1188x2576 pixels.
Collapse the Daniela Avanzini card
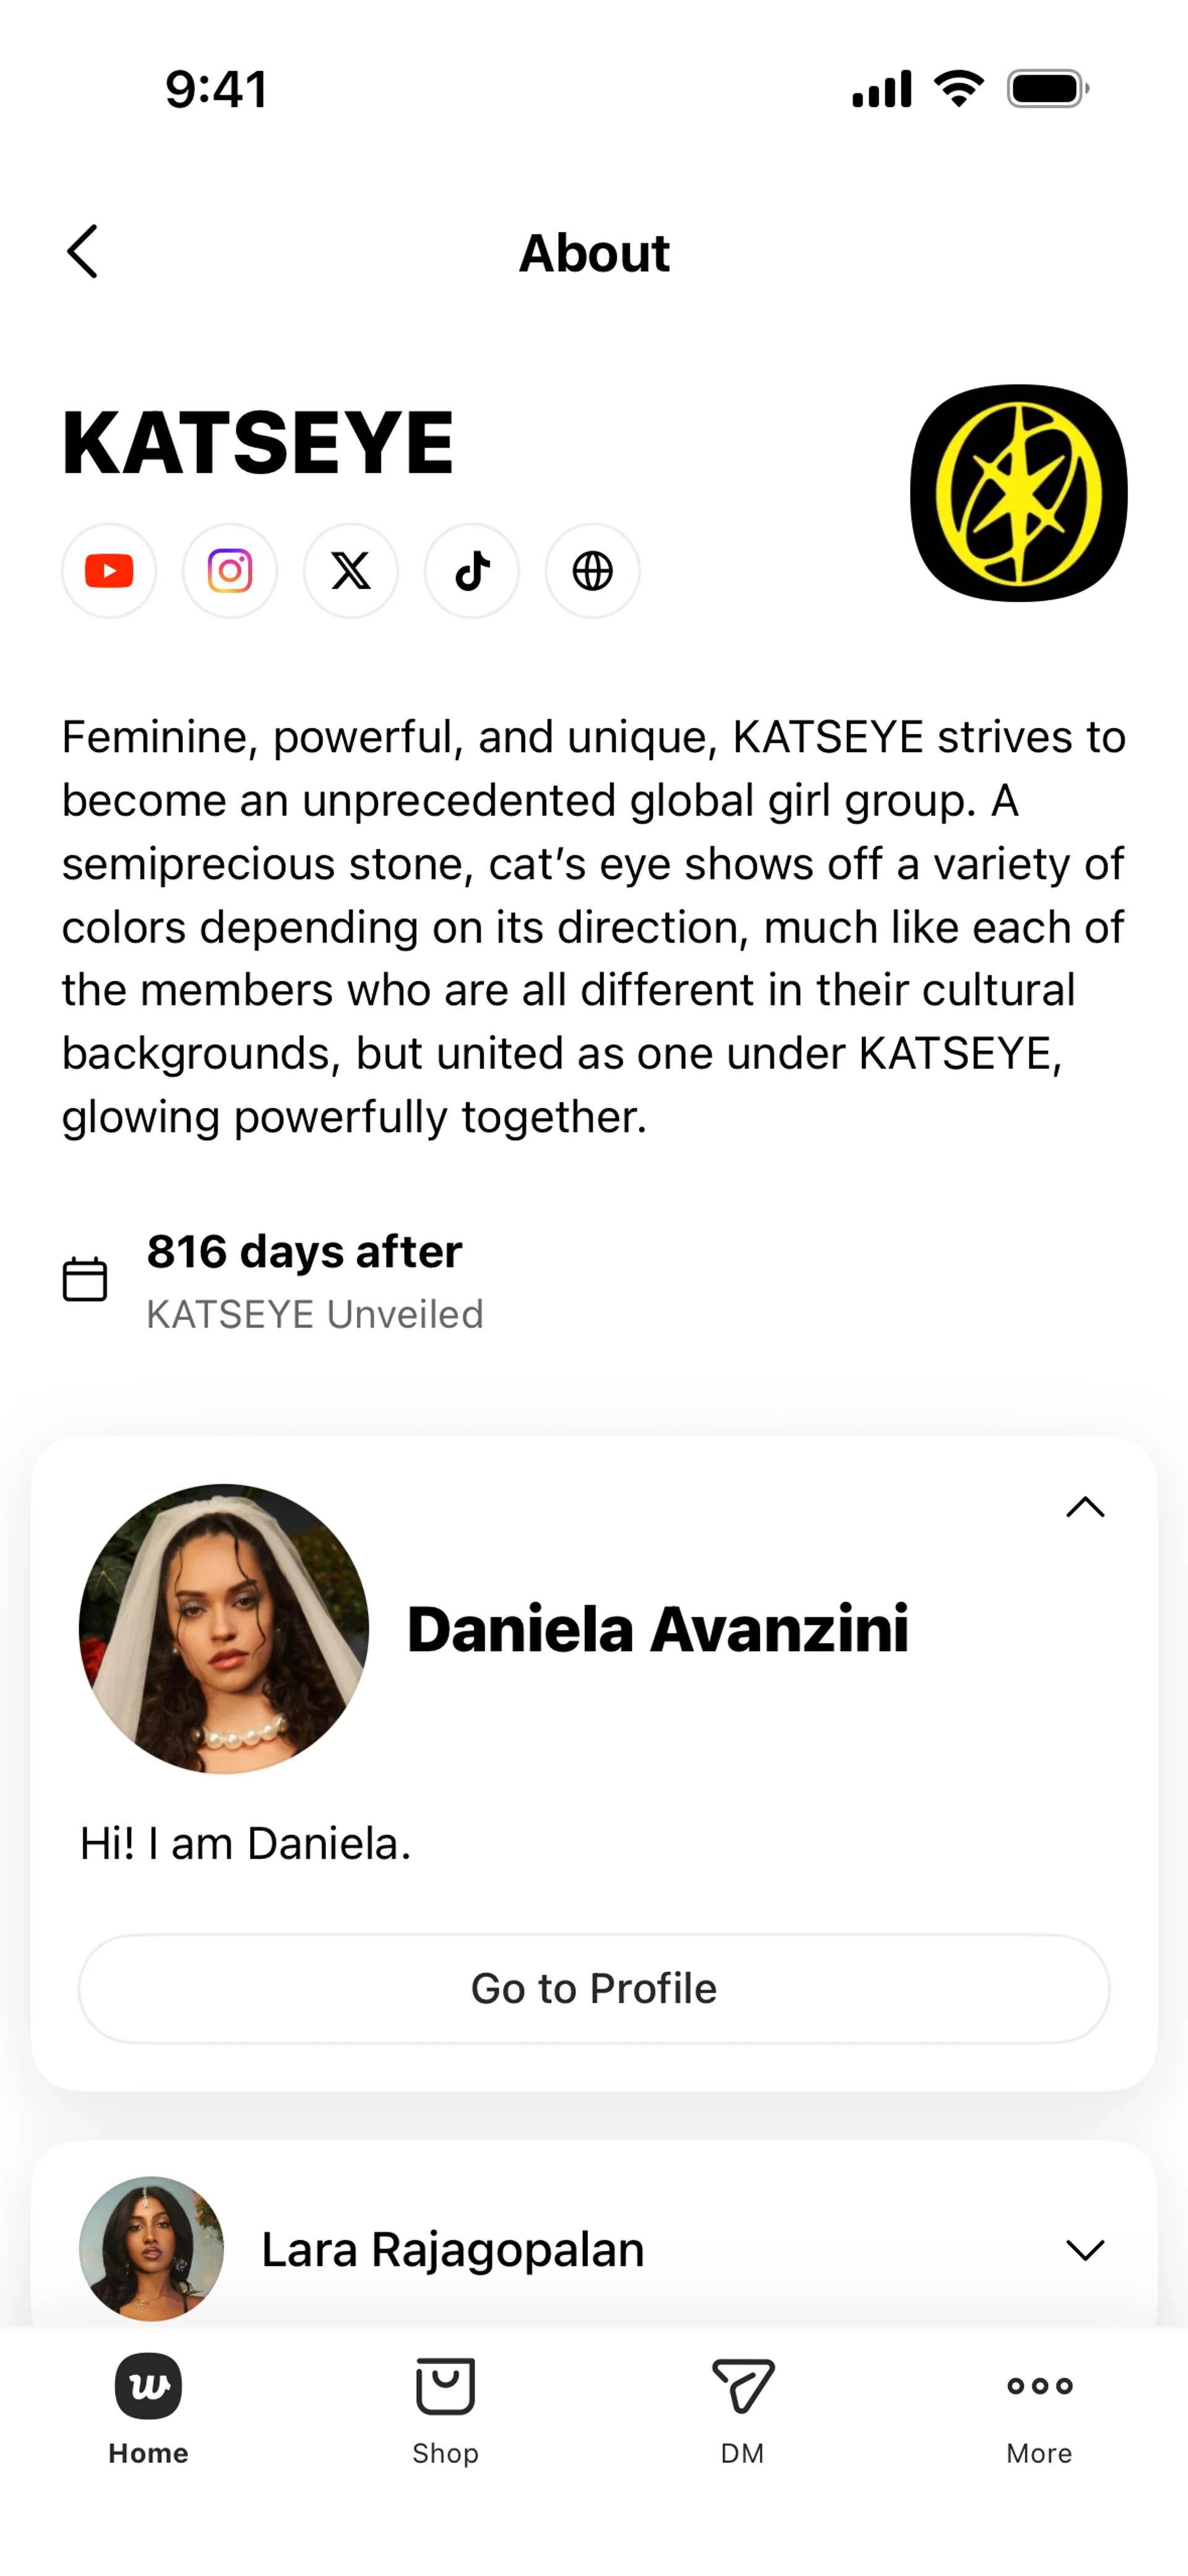coord(1084,1507)
